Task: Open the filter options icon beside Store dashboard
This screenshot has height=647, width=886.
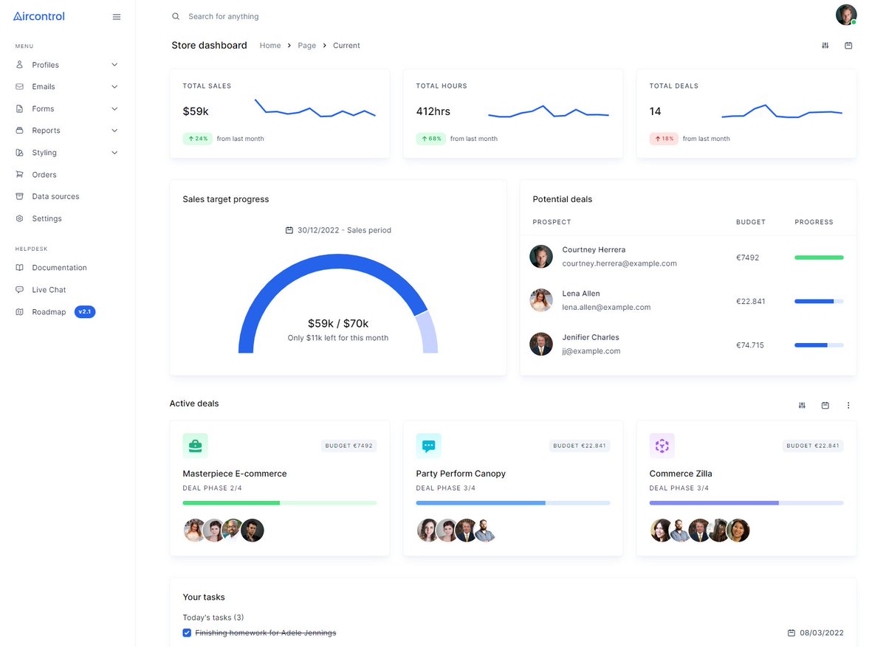Action: coord(825,45)
